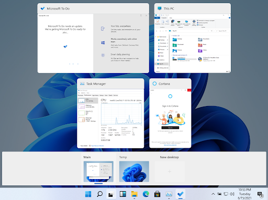The width and height of the screenshot is (268, 200).
Task: Switch to the Microsoft To Do window thumbnail
Action: point(93,38)
